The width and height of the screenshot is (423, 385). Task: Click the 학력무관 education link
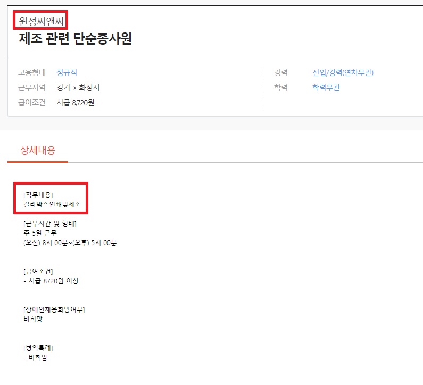[326, 87]
